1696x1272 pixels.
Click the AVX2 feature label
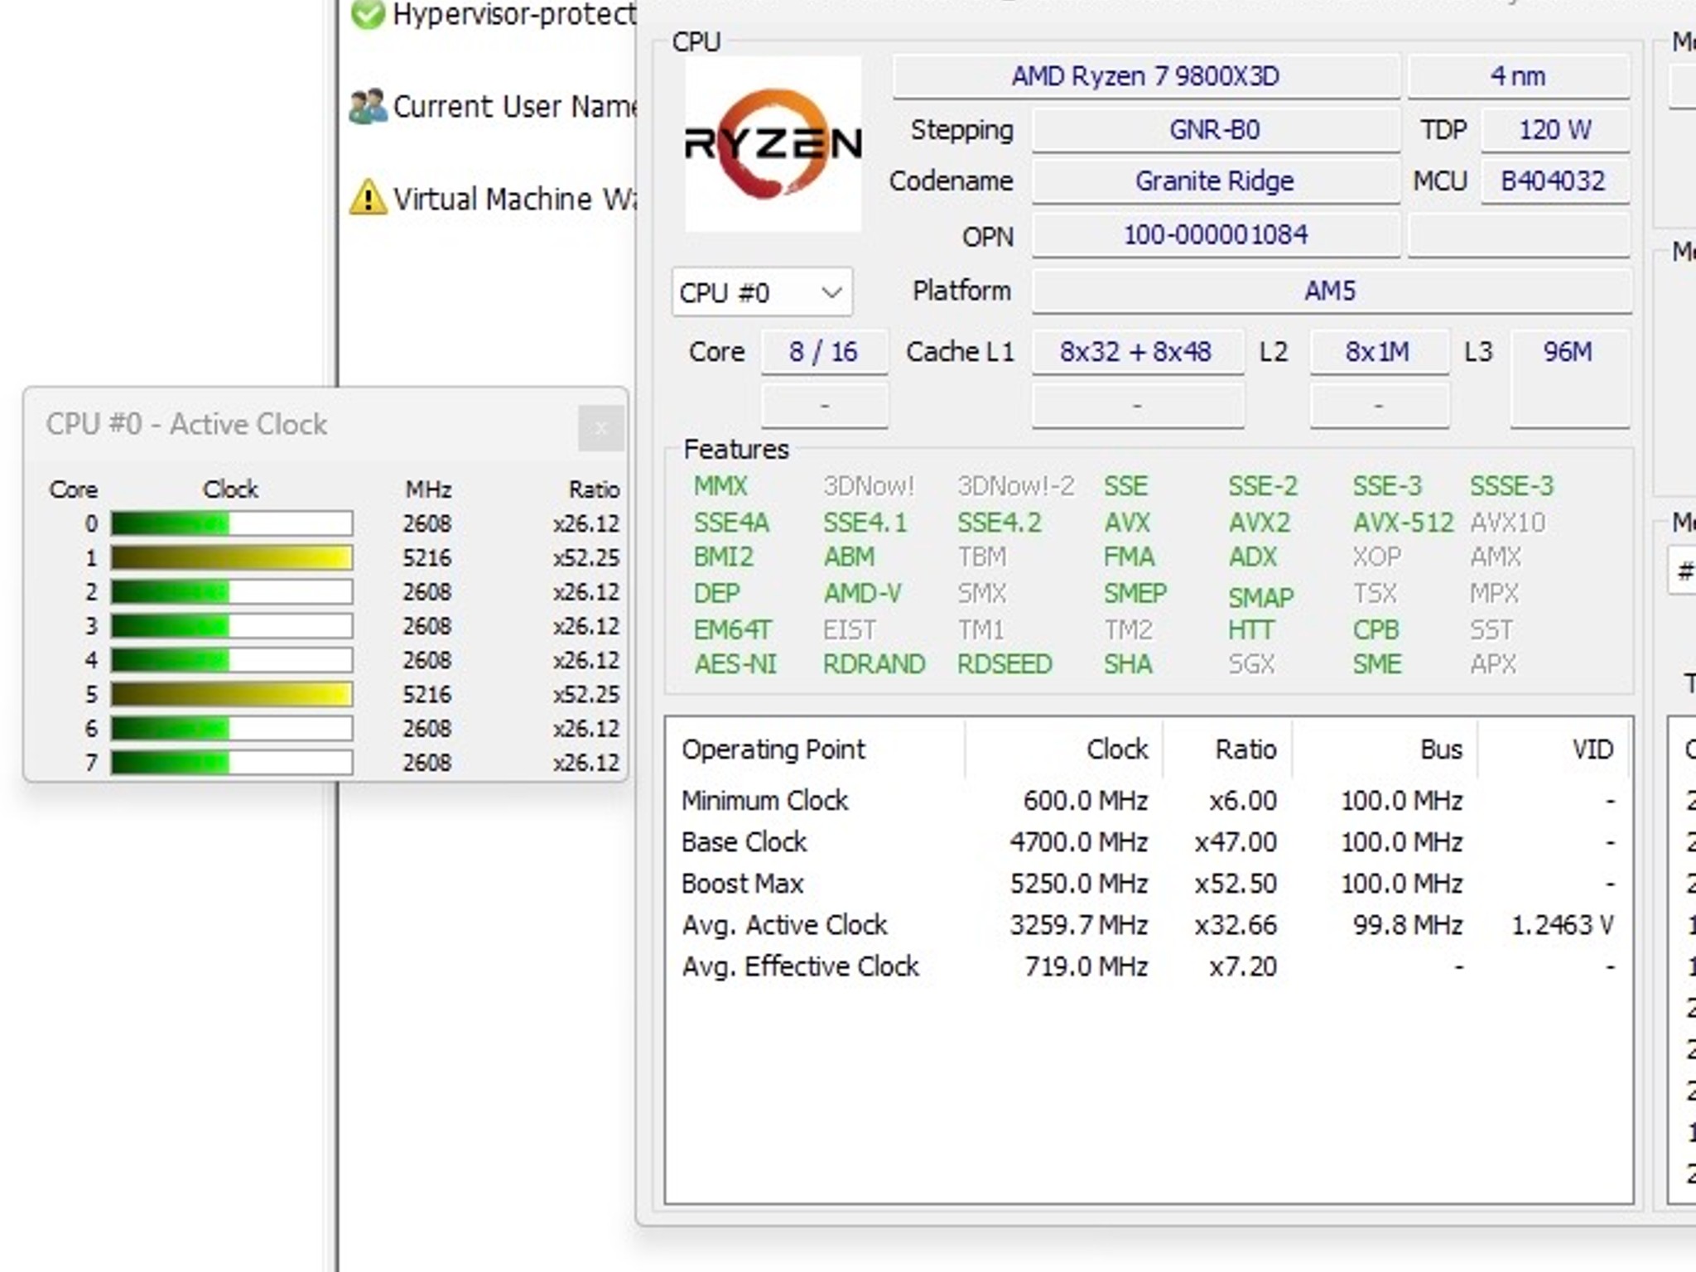[x=1260, y=523]
